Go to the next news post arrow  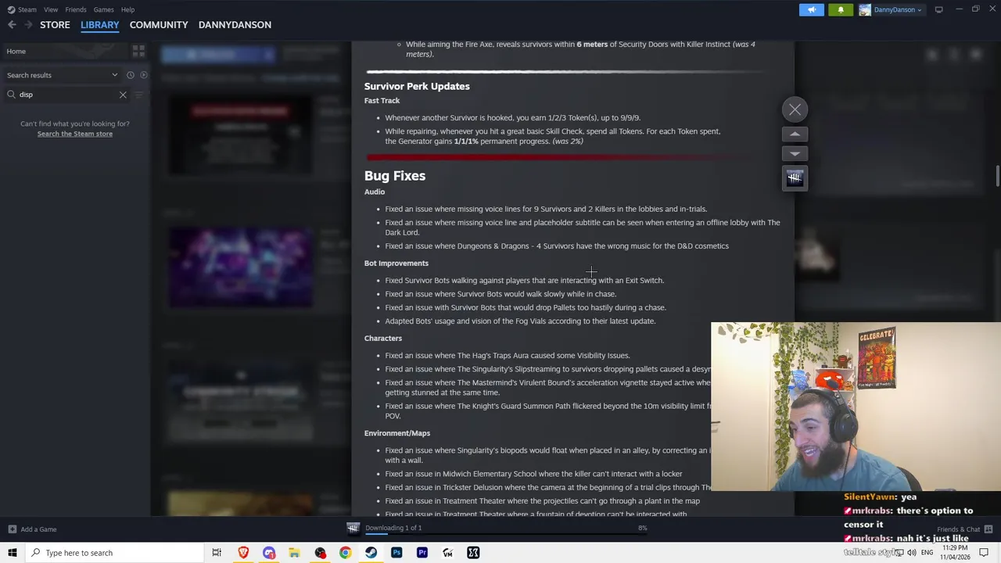coord(795,154)
